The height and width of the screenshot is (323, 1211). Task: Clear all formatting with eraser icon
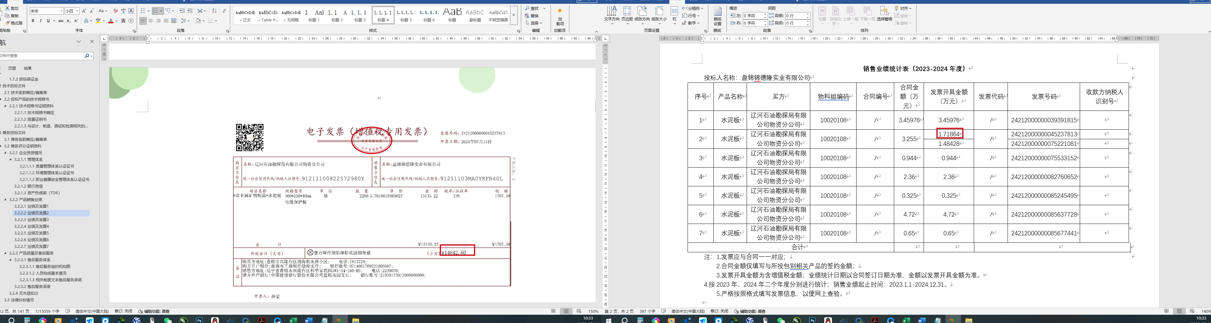(116, 11)
